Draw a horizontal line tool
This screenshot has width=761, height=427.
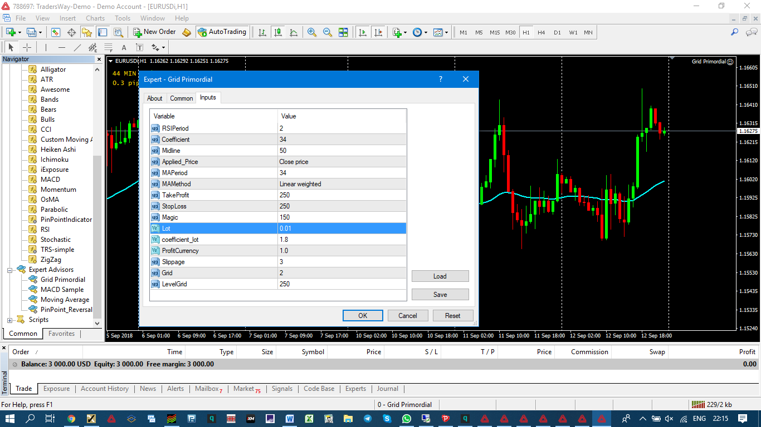coord(61,47)
